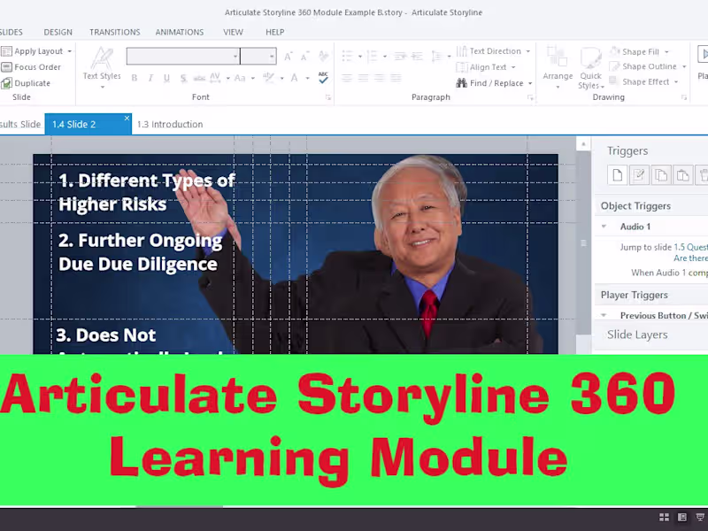Click the Line Spacing icon
708x531 pixels.
[436, 56]
